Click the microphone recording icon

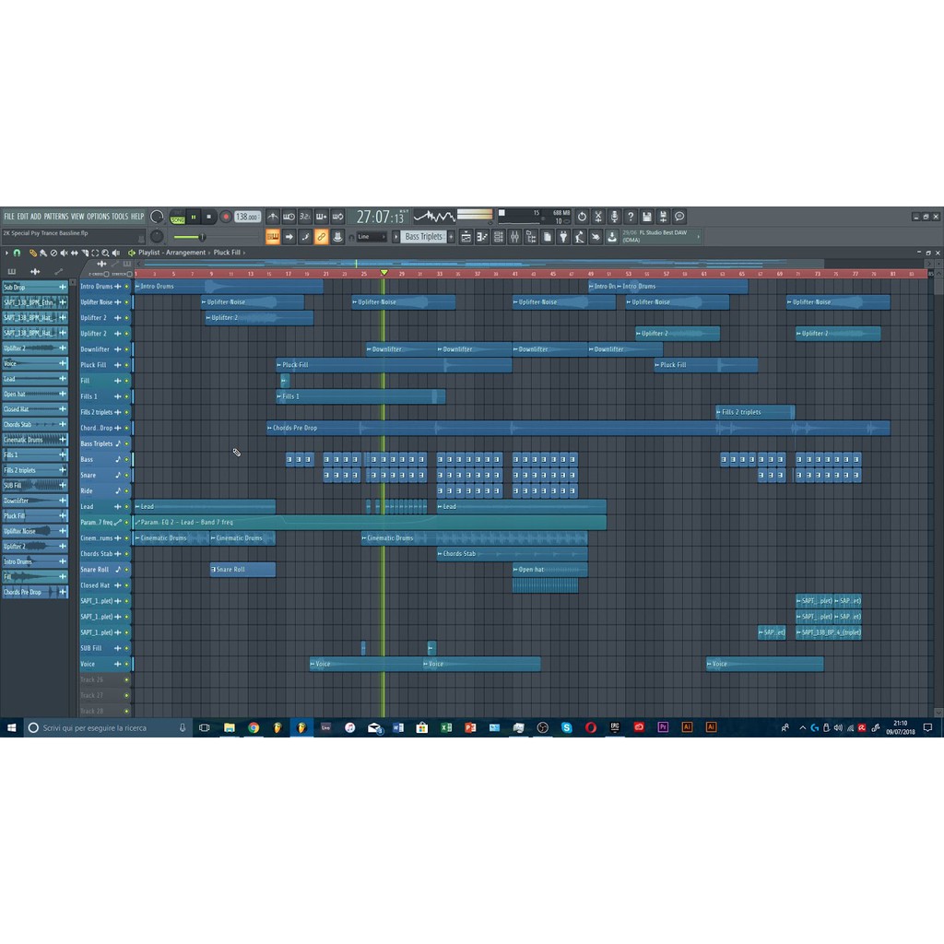614,217
